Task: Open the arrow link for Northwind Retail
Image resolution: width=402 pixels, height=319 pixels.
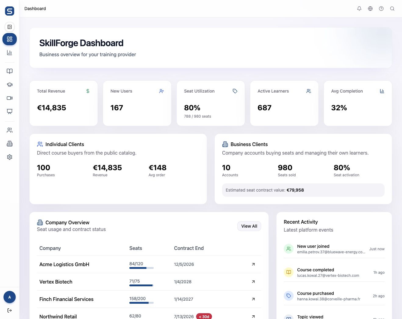Action: pos(253,317)
